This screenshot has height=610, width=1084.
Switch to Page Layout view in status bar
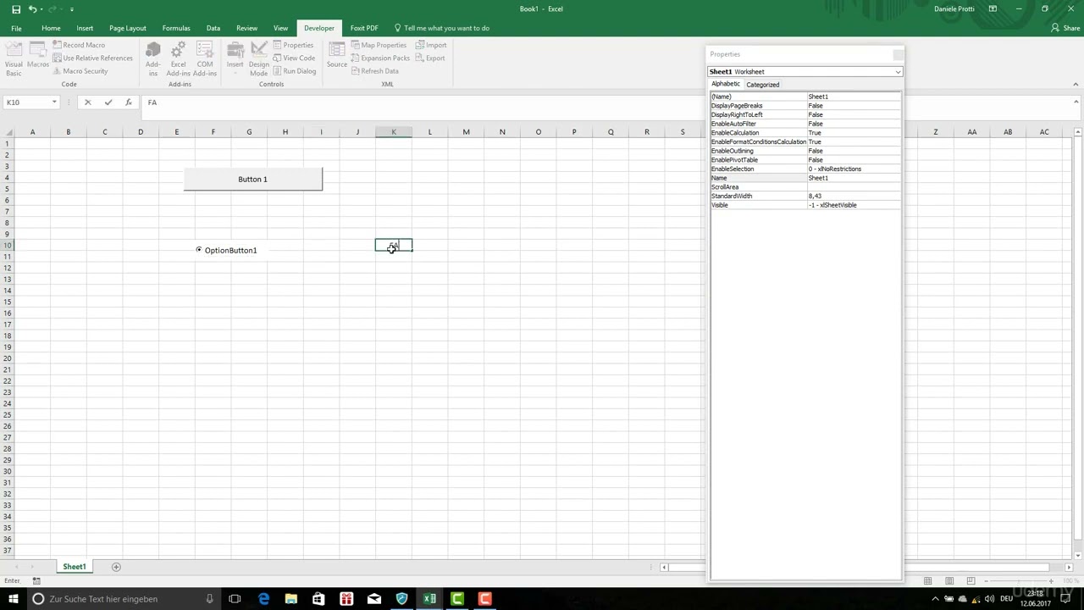coord(949,581)
